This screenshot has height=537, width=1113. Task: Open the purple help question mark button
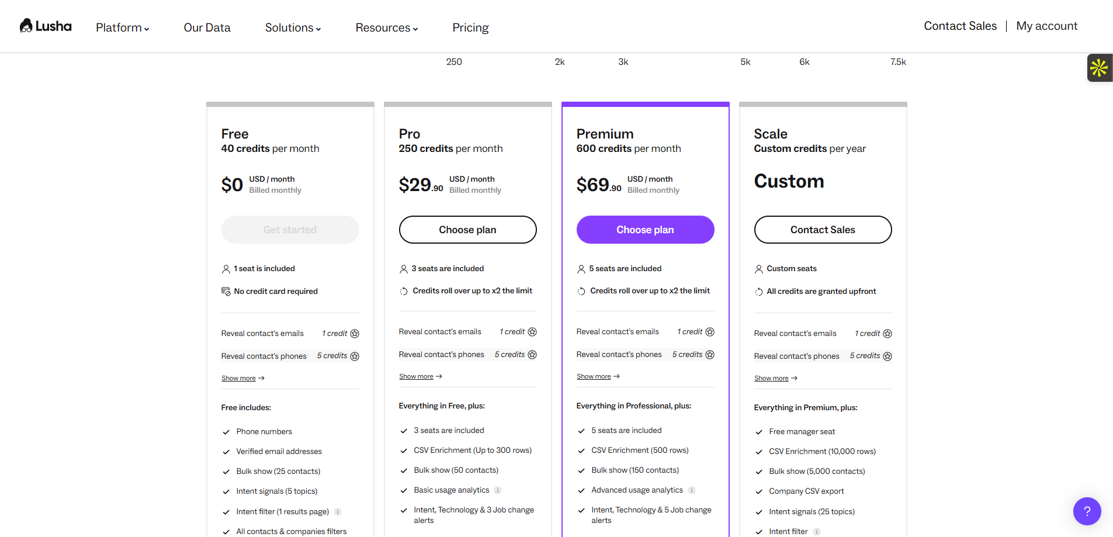click(x=1087, y=511)
